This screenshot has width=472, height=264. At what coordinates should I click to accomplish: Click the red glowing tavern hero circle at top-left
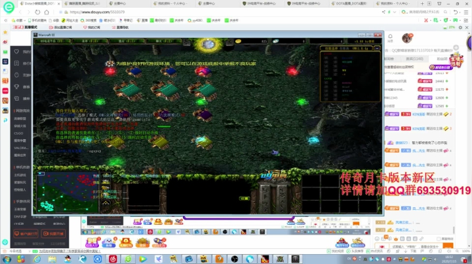[x=110, y=71]
